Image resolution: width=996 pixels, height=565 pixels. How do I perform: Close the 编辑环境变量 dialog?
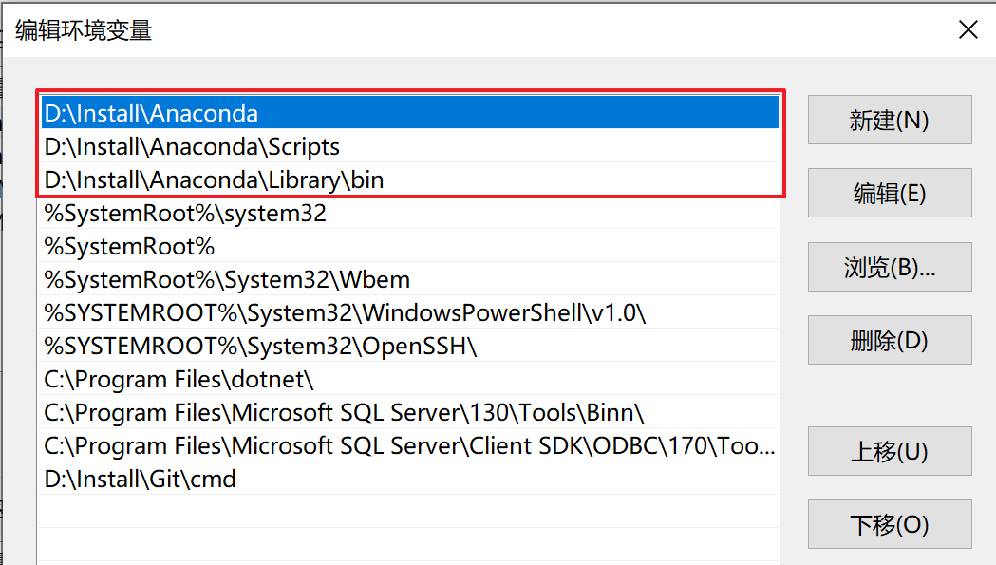pos(968,29)
